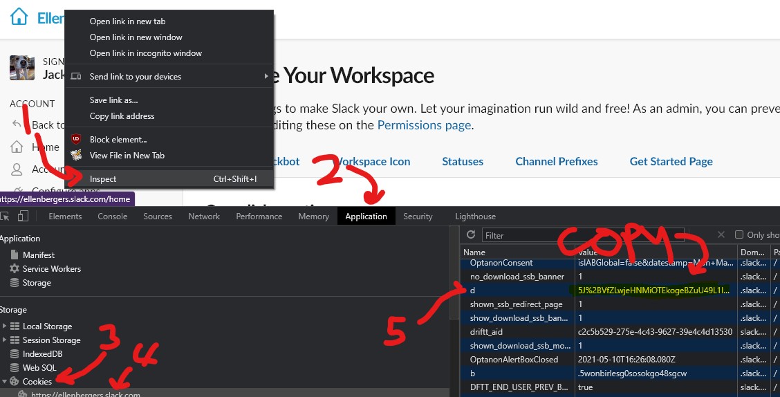Click the Storage database icon under Application
The width and height of the screenshot is (780, 397).
[x=15, y=283]
